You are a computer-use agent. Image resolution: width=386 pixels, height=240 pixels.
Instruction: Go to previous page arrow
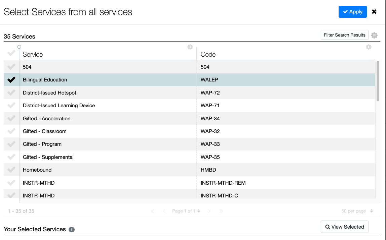(x=164, y=211)
